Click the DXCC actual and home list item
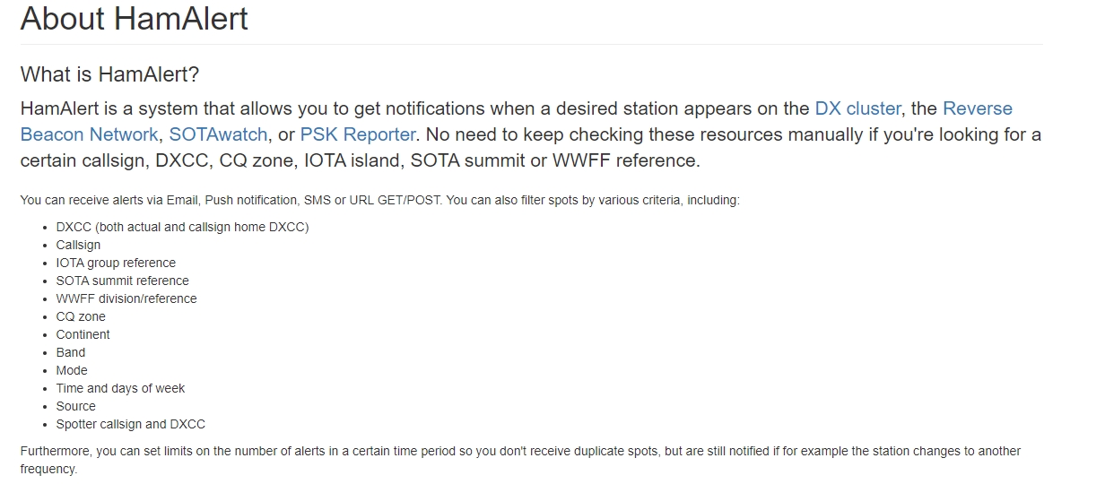The image size is (1105, 484). point(182,227)
